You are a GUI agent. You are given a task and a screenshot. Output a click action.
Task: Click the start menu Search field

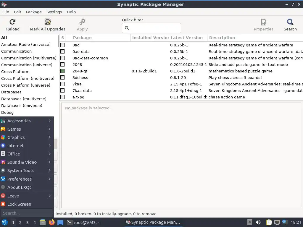pyautogui.click(x=27, y=213)
